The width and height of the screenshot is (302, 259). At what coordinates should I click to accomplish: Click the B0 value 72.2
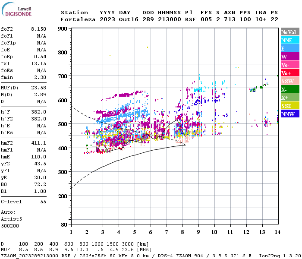point(40,184)
